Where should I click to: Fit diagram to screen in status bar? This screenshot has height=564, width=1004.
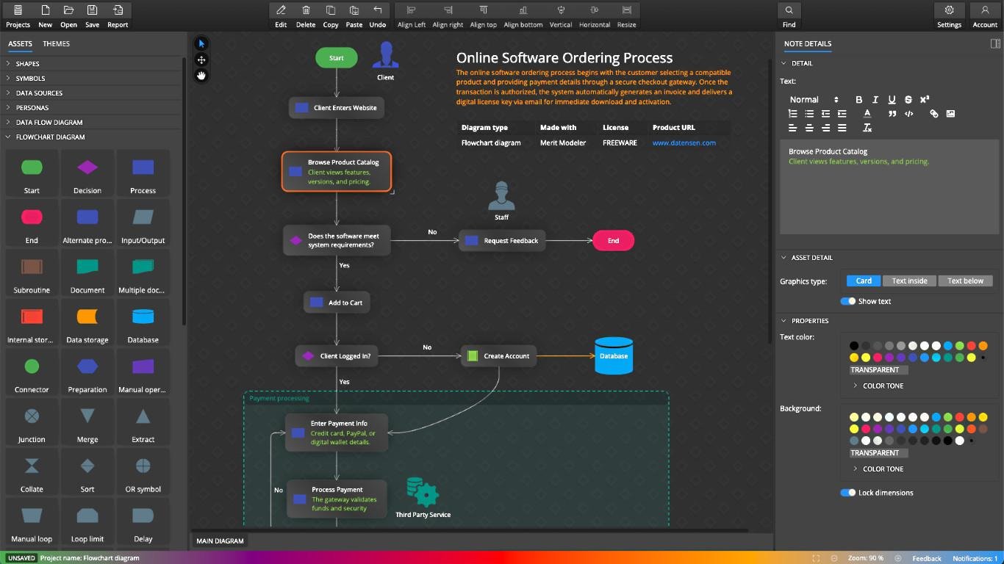tap(817, 558)
